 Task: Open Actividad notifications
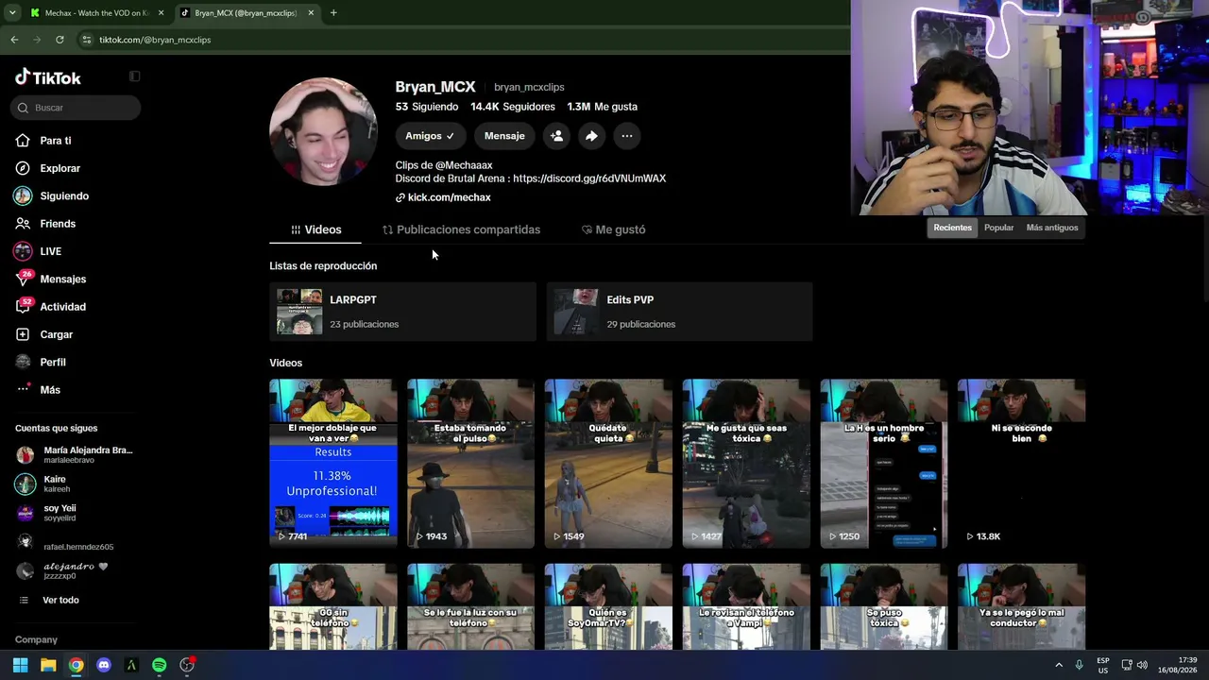pyautogui.click(x=62, y=307)
